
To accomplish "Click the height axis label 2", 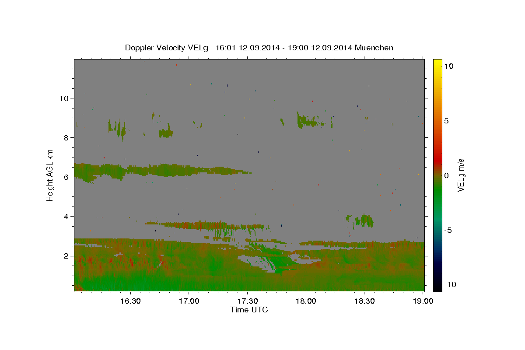I will pos(66,256).
